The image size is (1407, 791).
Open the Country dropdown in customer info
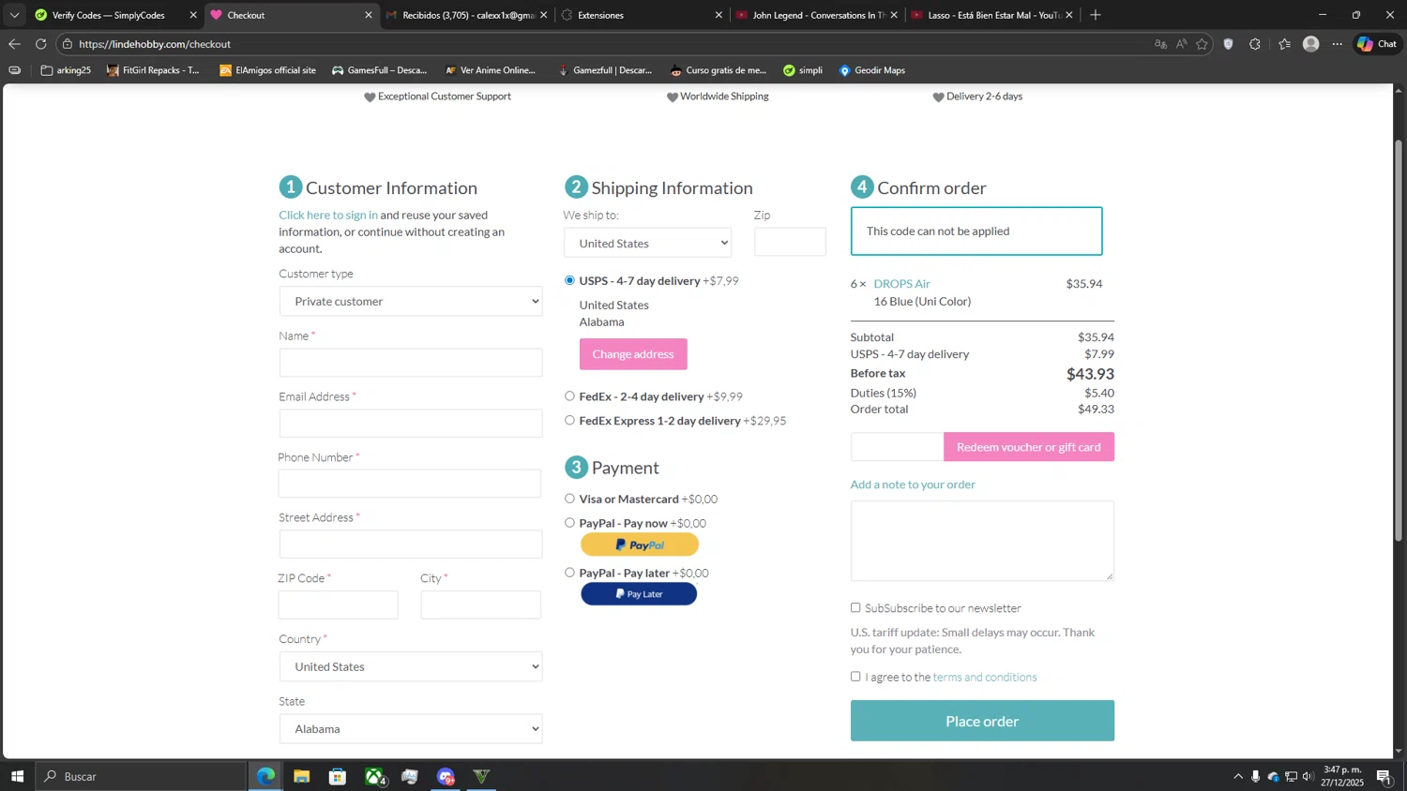tap(411, 666)
